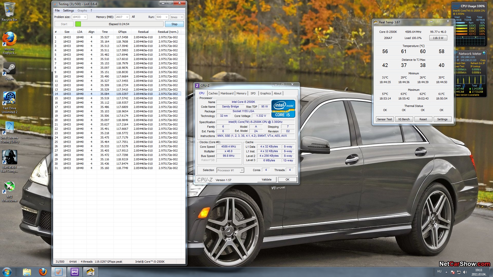
Task: Expand the Memory (MiB) dropdown
Action: (127, 17)
